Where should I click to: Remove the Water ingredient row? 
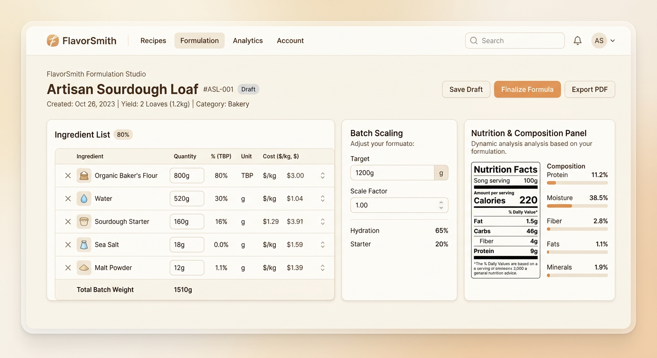coord(68,198)
